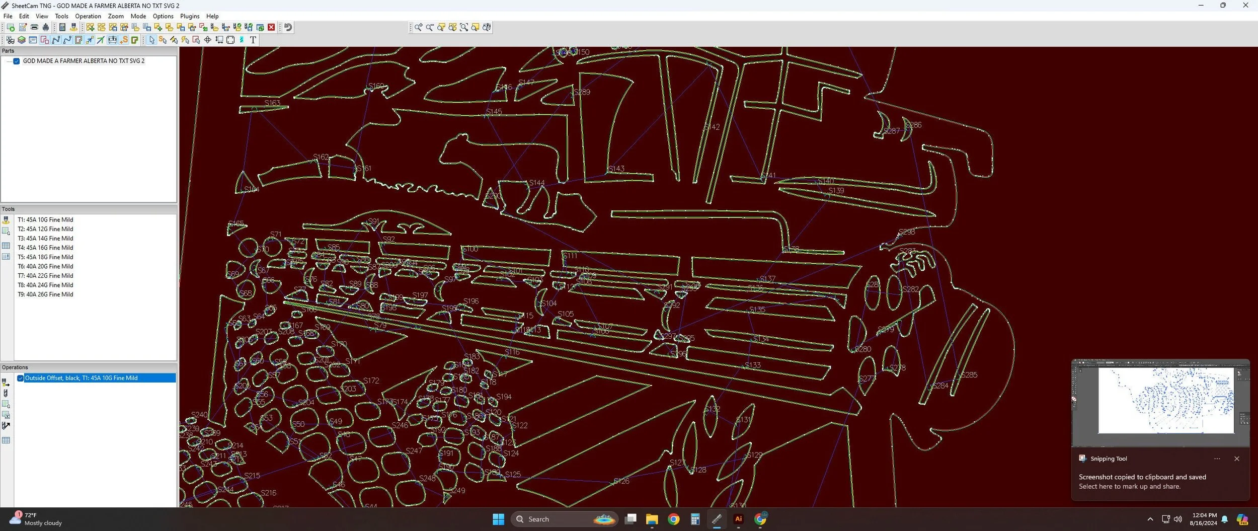The height and width of the screenshot is (531, 1258).
Task: Click the printer icon in toolbar
Action: (34, 27)
